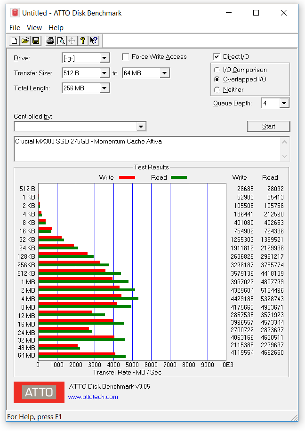Click the 10E3 axis label

point(226,365)
